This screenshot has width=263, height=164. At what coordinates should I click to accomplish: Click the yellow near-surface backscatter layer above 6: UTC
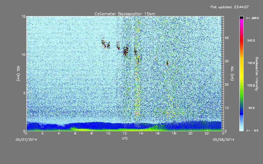click(x=81, y=129)
